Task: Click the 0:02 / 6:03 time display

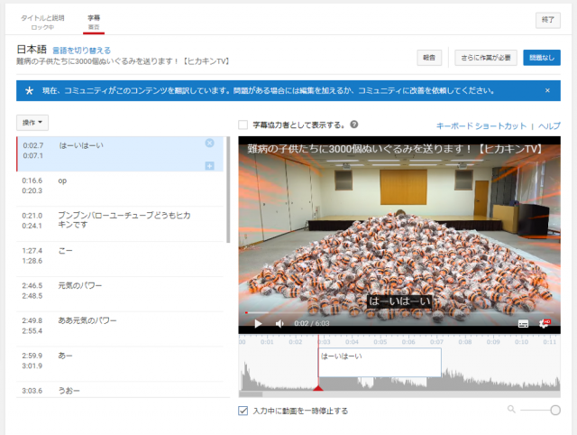Action: pyautogui.click(x=312, y=323)
